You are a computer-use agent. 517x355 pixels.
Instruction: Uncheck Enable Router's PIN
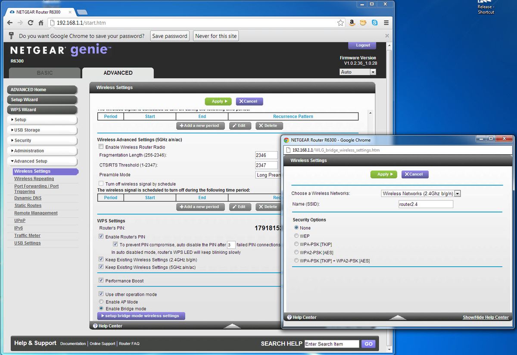101,236
